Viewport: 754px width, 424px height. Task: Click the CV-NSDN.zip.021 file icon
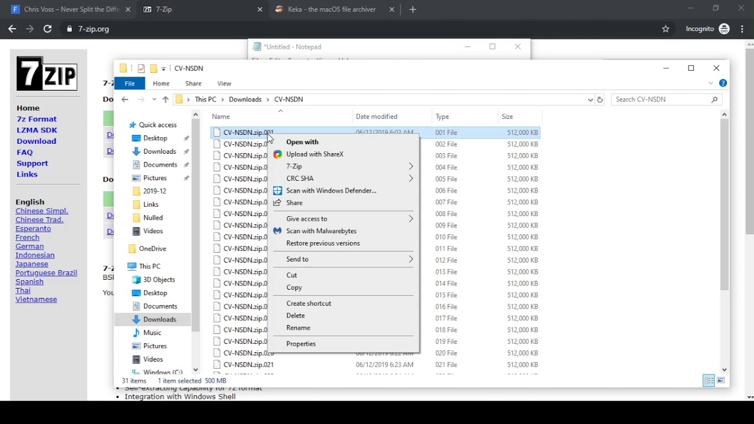pos(217,365)
